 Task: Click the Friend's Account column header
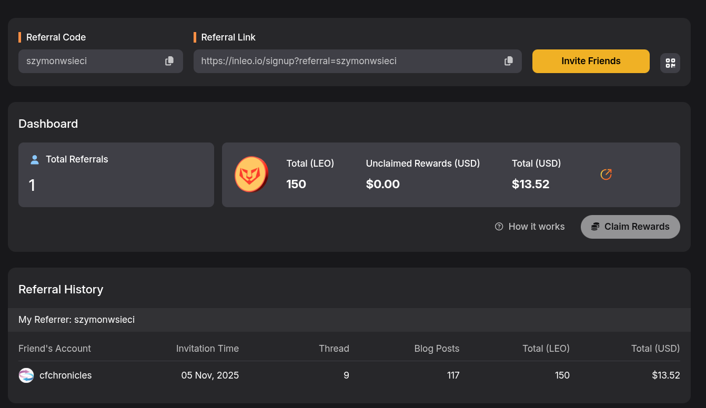click(55, 349)
